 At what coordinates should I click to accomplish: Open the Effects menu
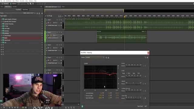pyautogui.click(x=17, y=1)
